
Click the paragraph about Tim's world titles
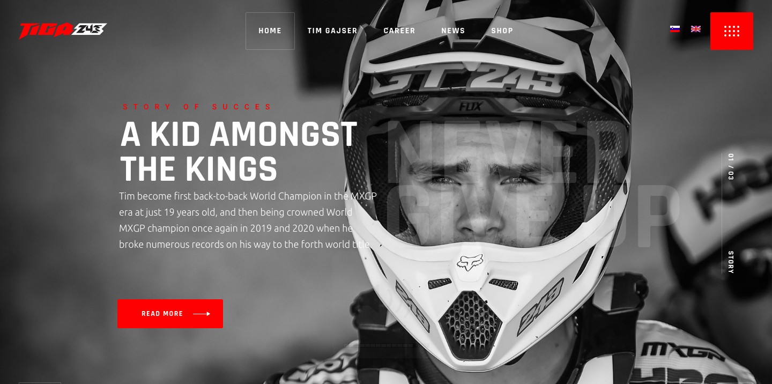pyautogui.click(x=248, y=220)
